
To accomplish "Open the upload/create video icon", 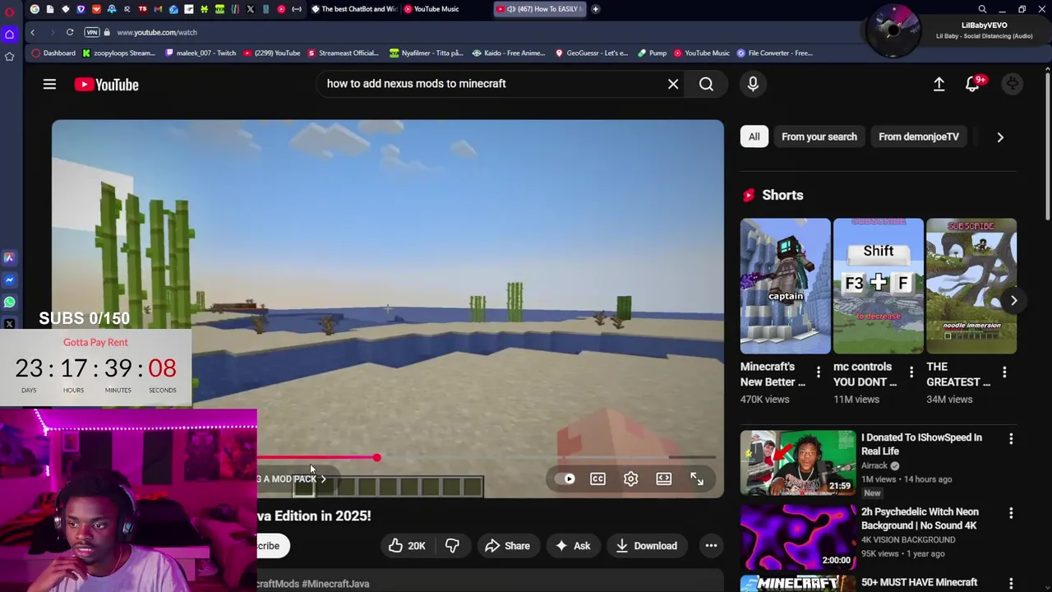I will coord(939,84).
